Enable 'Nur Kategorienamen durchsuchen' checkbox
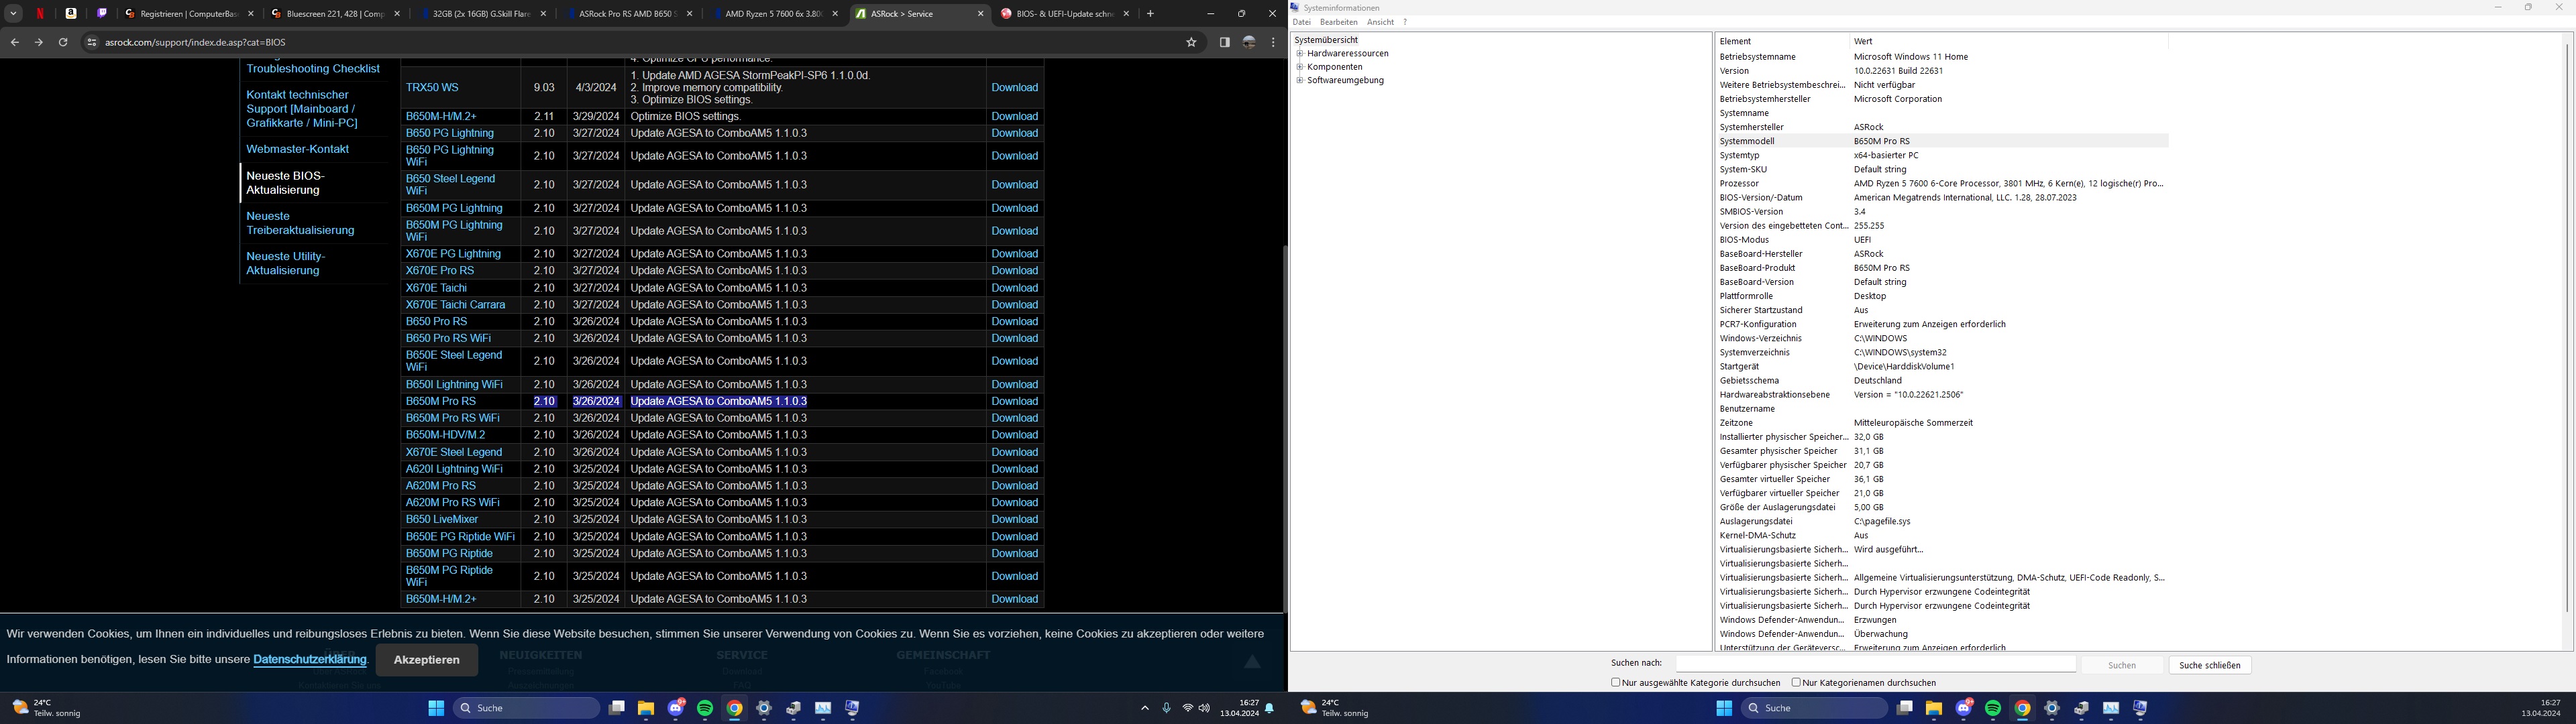Image resolution: width=2576 pixels, height=724 pixels. (1796, 682)
